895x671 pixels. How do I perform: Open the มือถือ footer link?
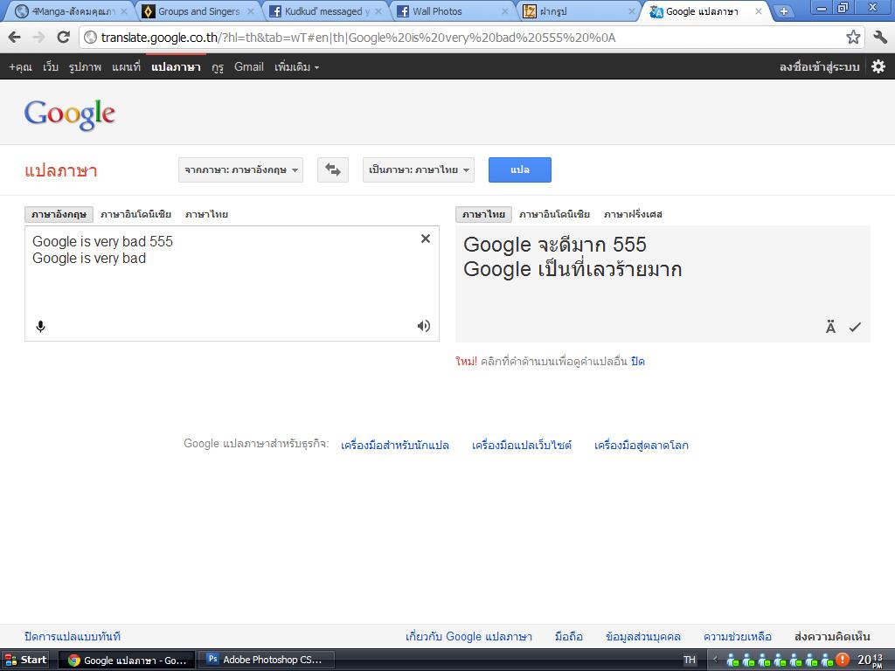(568, 636)
